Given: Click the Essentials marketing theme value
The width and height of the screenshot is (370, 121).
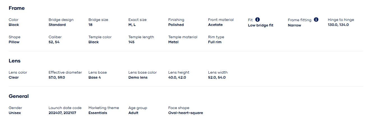Looking at the screenshot, I should [x=98, y=113].
